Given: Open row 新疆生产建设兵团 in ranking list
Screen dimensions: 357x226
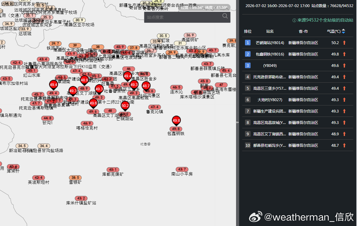Looking at the screenshot, I should click(298, 111).
